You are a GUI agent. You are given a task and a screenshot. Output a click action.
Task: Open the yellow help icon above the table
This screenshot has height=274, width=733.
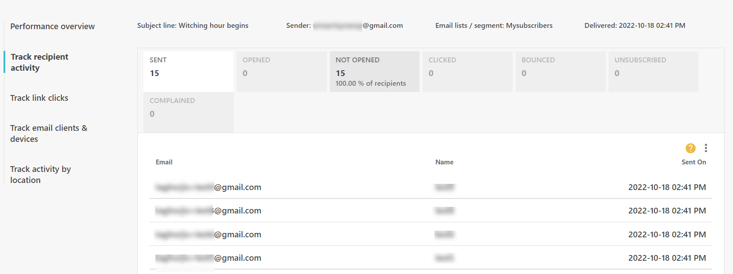[x=691, y=148]
